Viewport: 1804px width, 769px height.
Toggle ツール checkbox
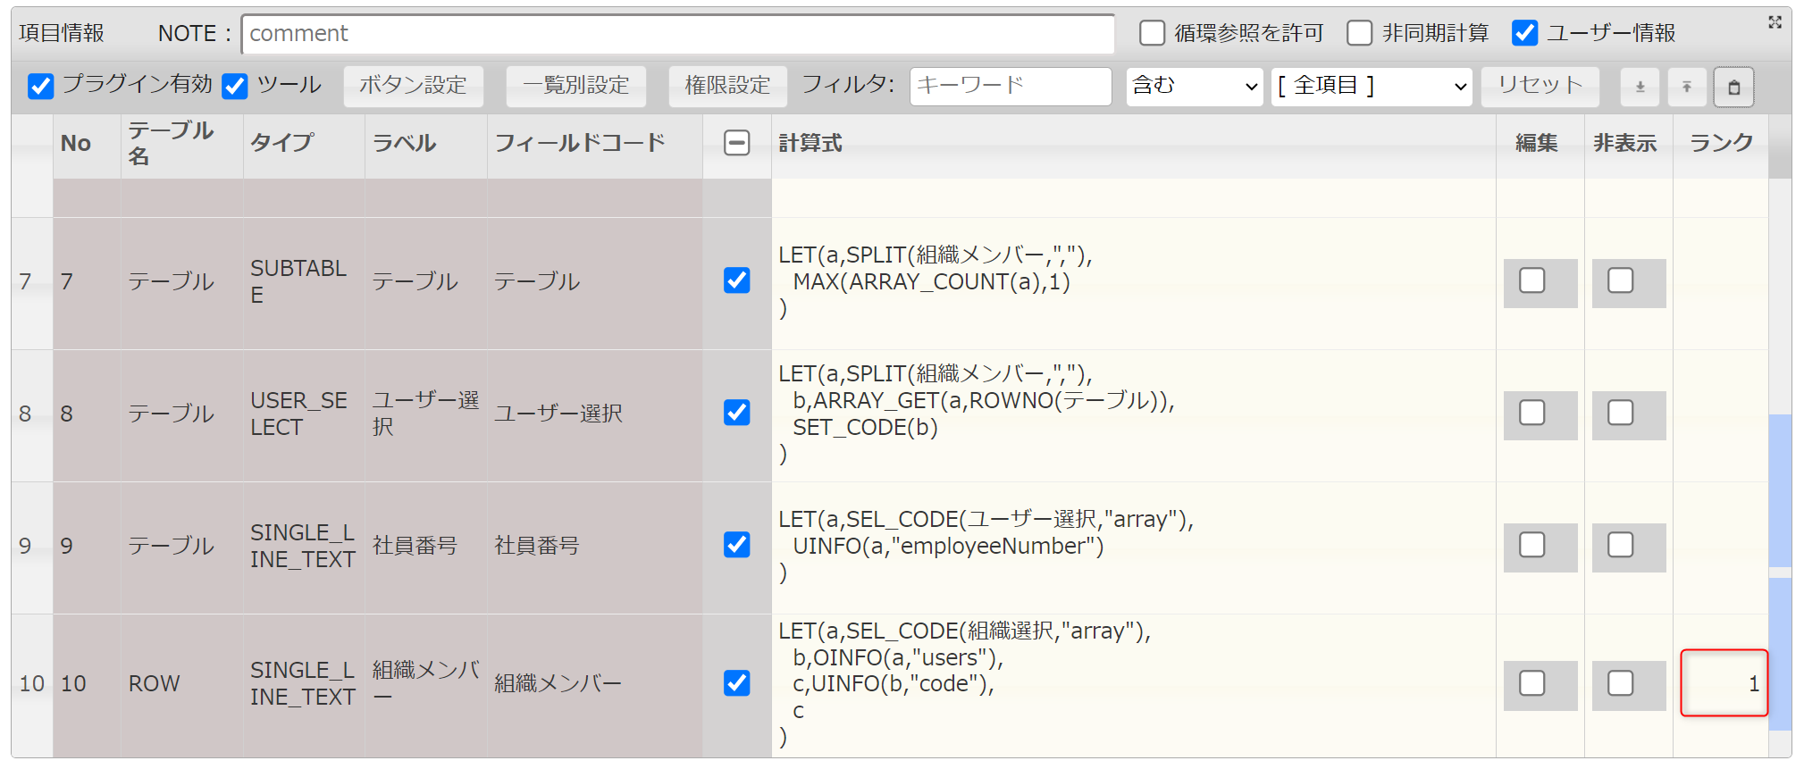click(x=235, y=86)
